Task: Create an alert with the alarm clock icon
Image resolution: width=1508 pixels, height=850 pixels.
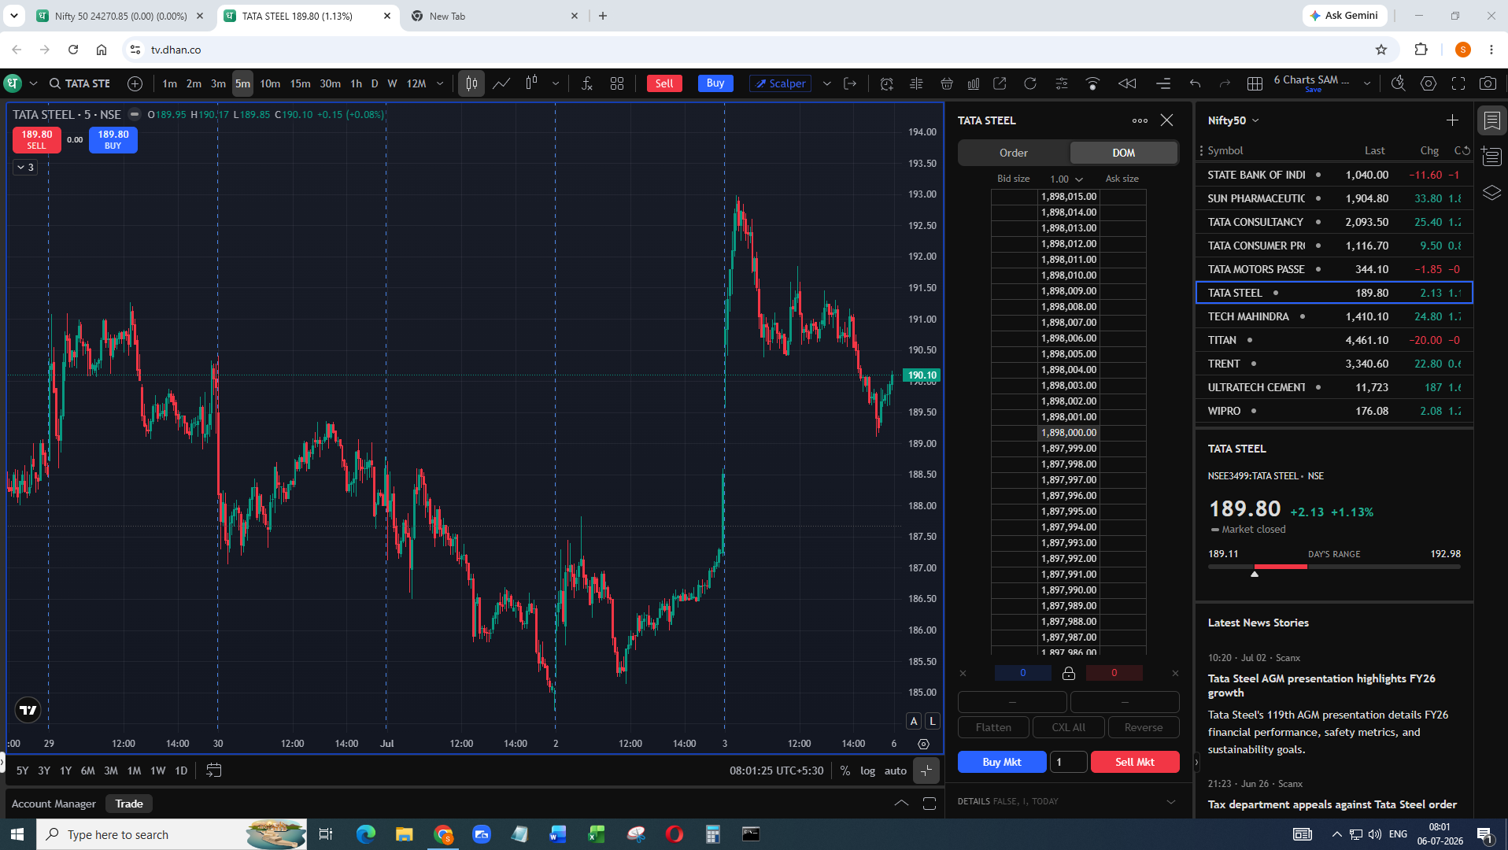Action: tap(886, 83)
